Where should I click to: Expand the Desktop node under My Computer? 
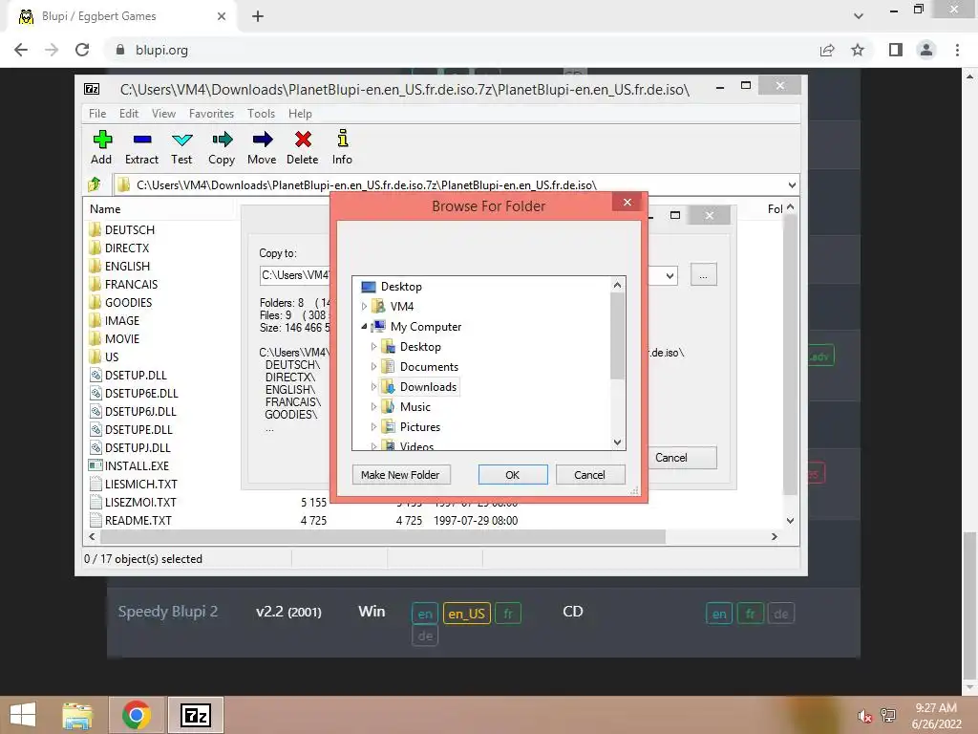[373, 346]
